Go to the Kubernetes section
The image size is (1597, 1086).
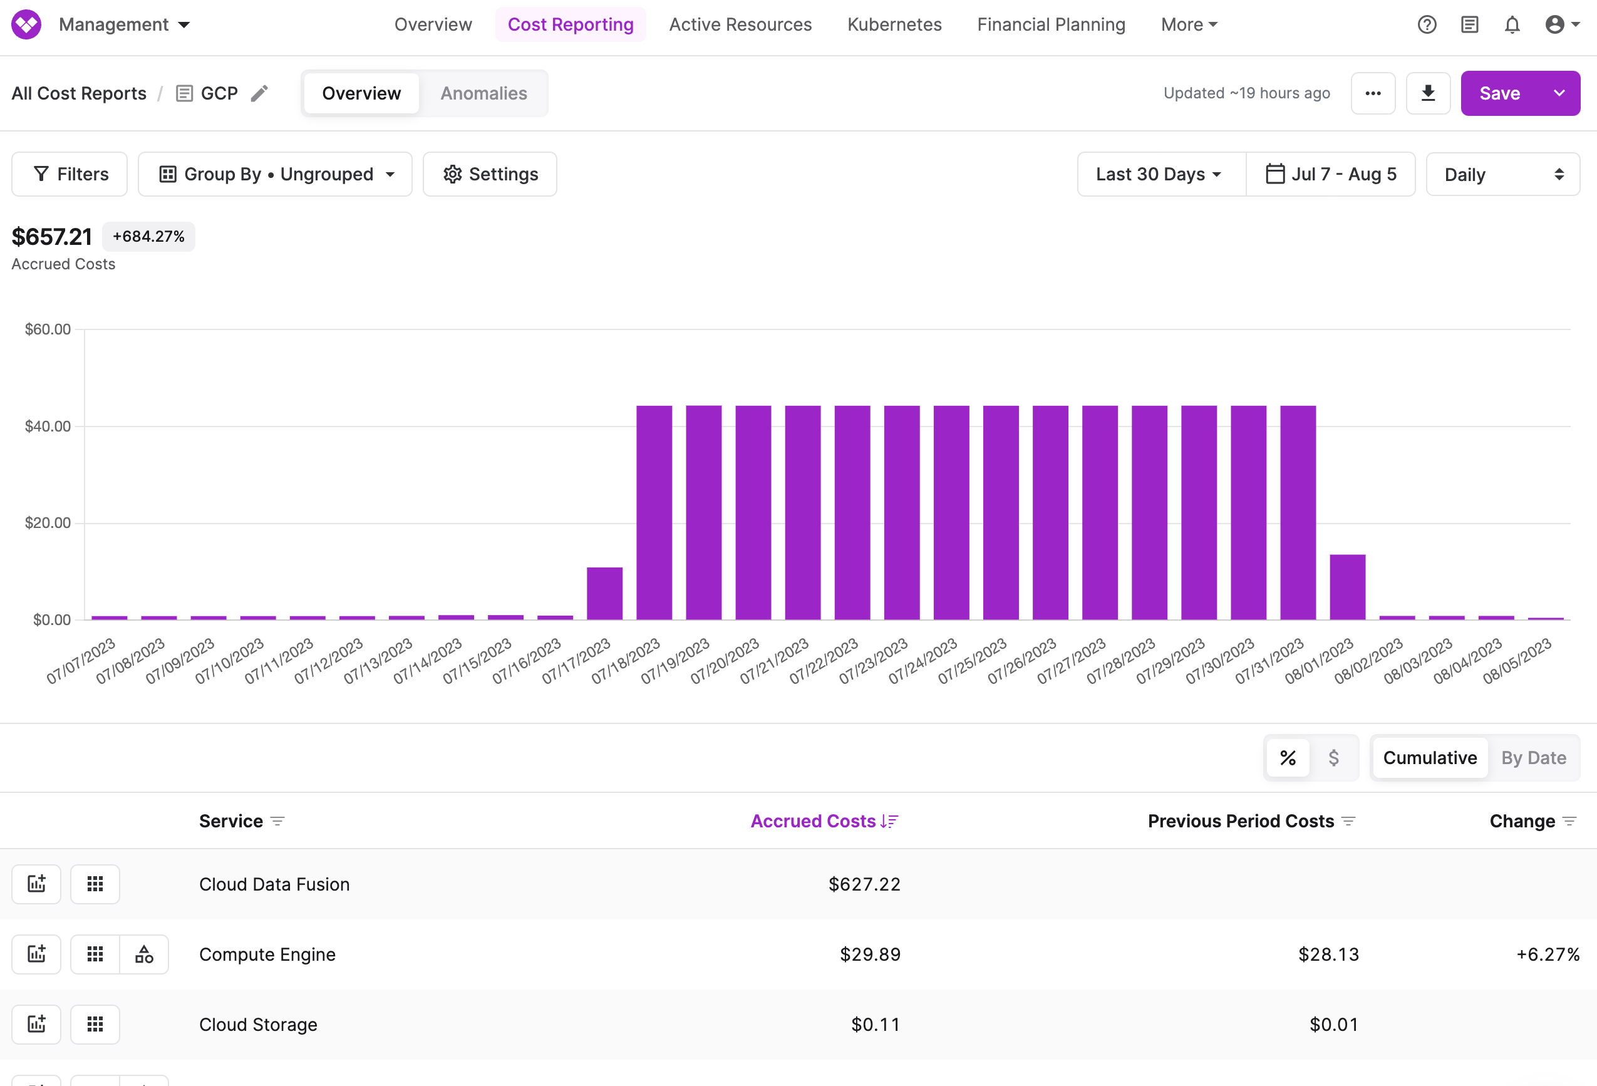point(894,24)
